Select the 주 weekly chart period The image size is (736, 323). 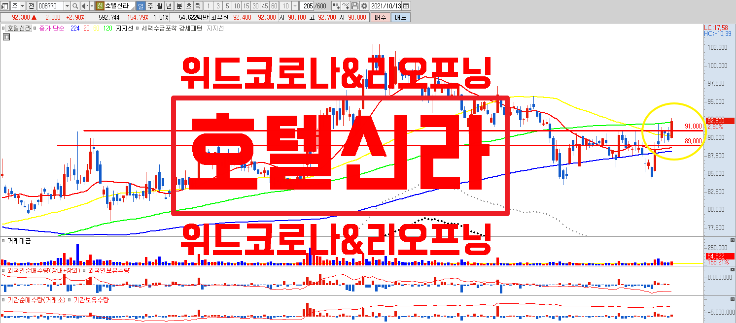pyautogui.click(x=150, y=6)
